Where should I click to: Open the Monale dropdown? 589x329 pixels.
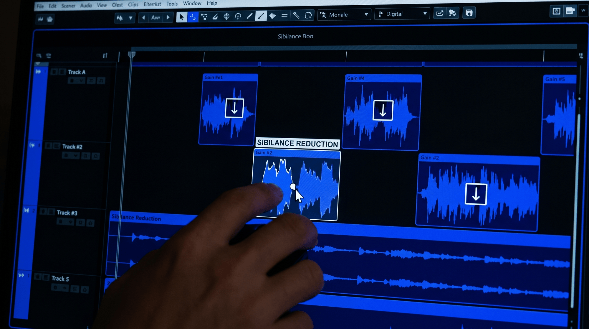pos(344,15)
